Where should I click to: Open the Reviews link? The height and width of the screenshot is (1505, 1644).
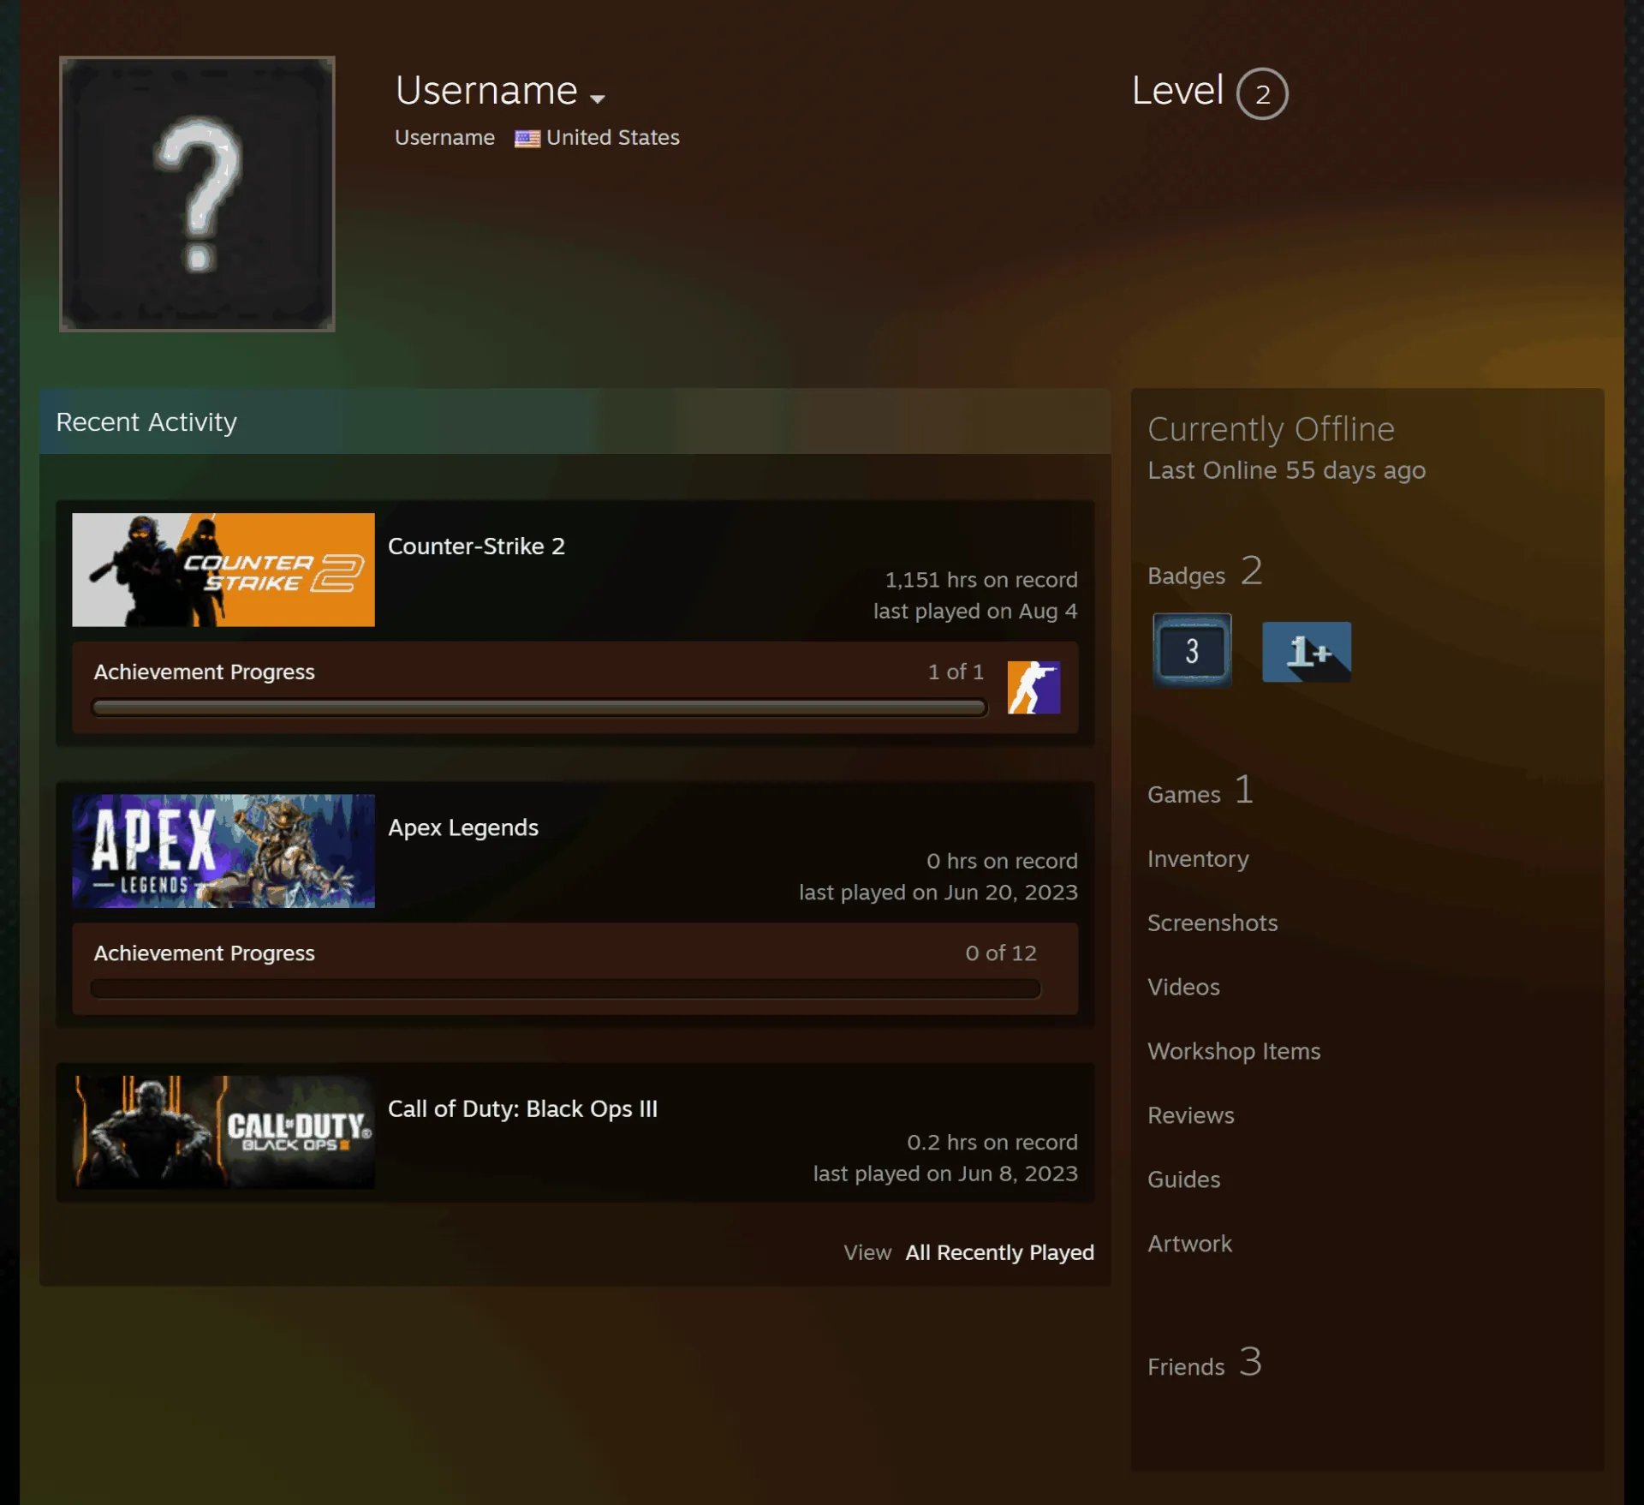click(1191, 1115)
